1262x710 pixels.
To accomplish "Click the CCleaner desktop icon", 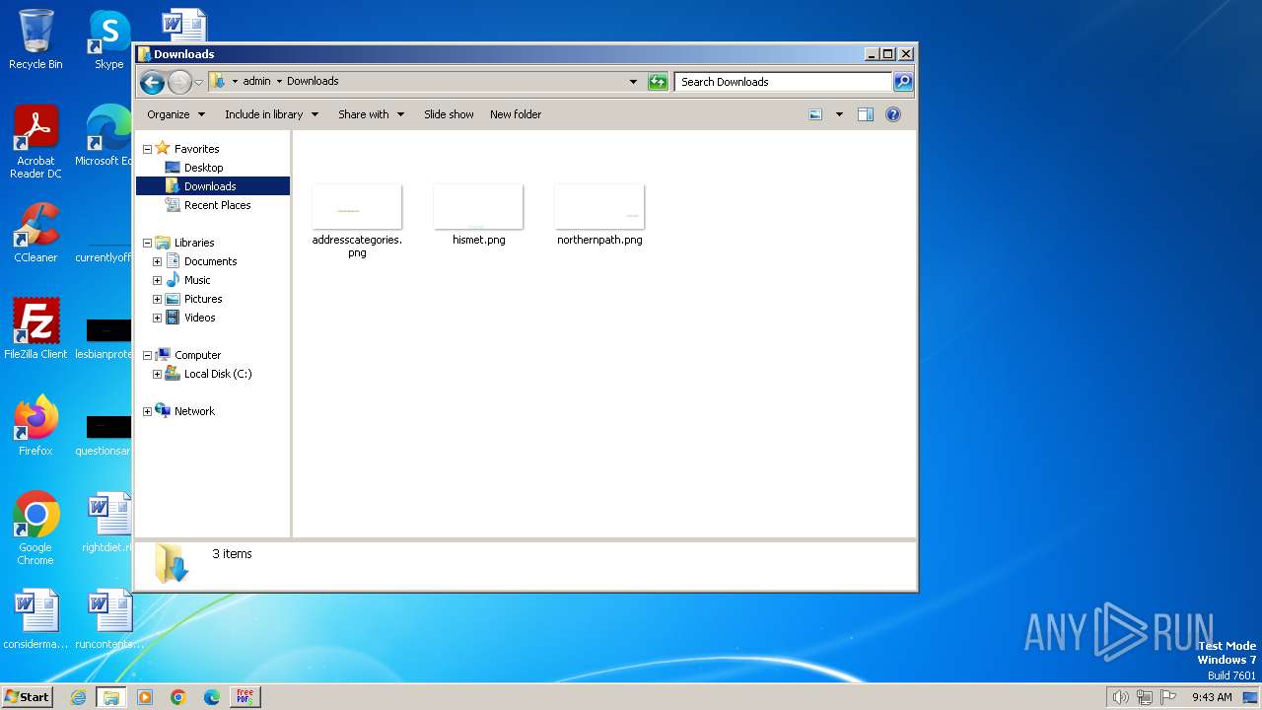I will coord(35,233).
